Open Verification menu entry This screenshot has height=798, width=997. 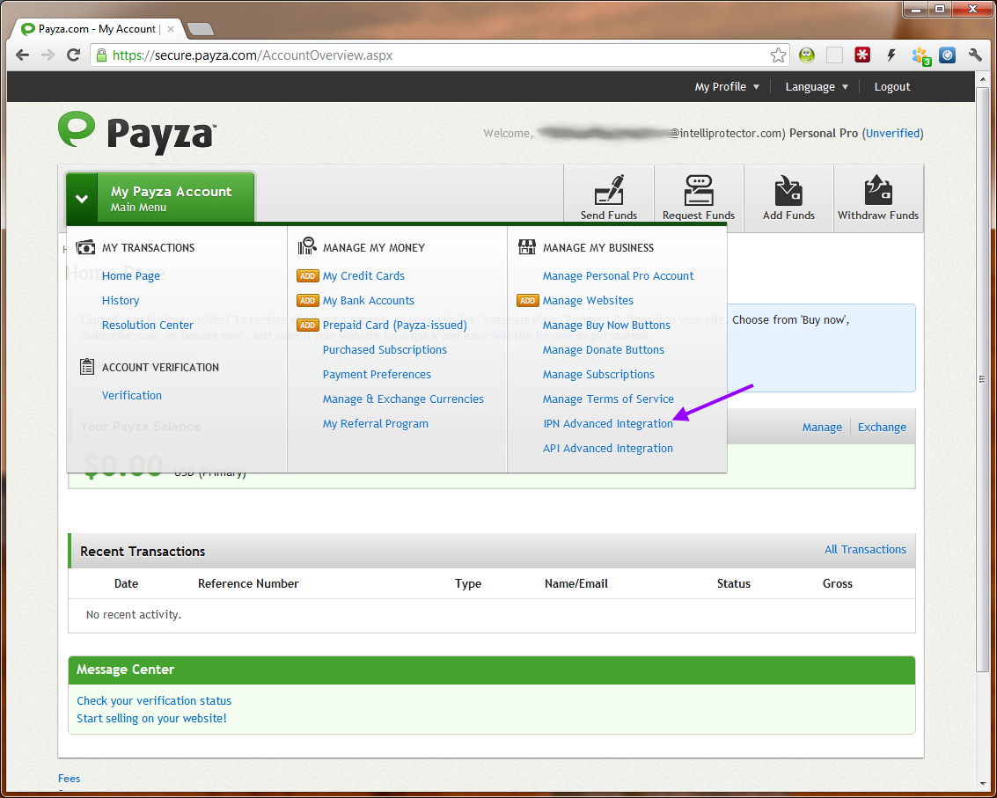point(132,396)
